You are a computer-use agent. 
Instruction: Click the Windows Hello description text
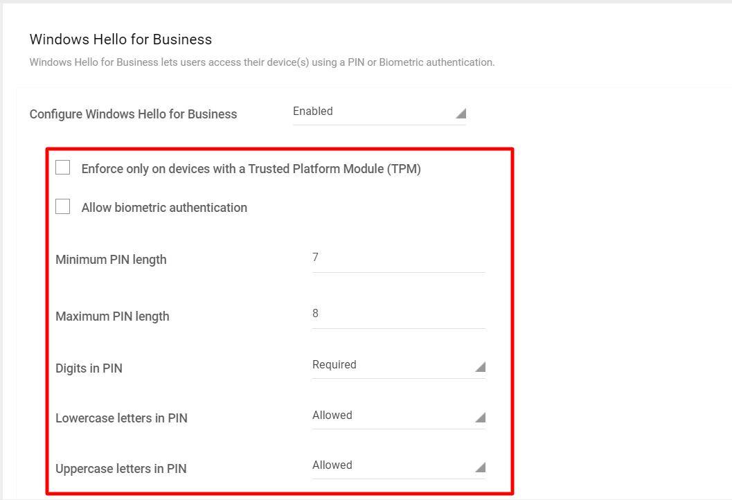point(262,62)
